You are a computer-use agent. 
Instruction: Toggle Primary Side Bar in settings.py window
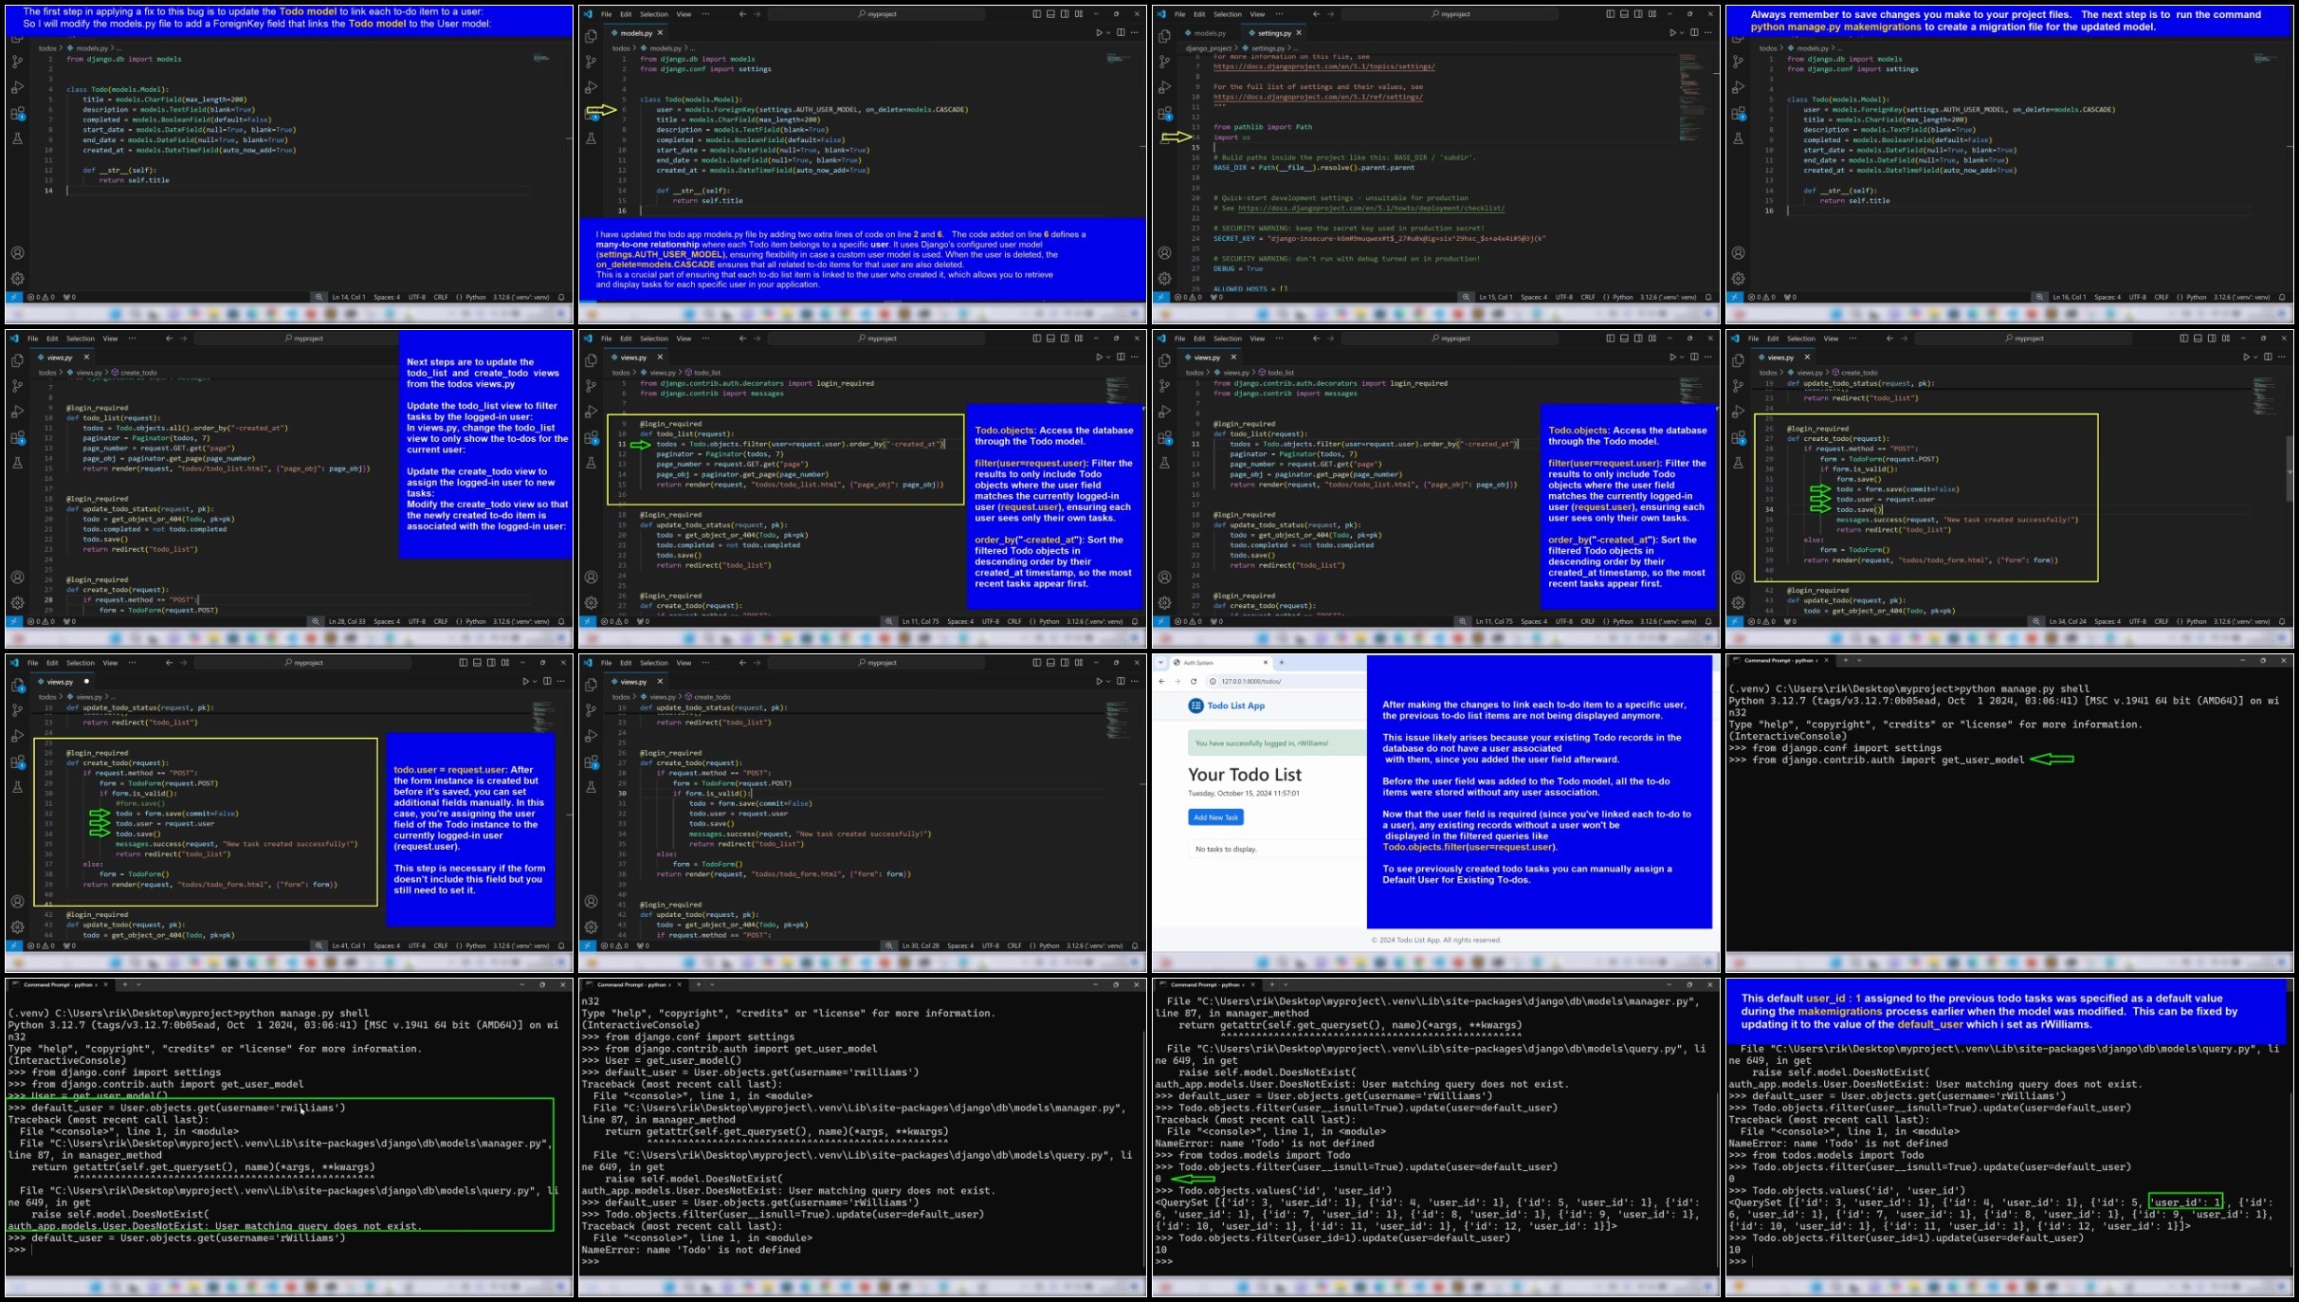pyautogui.click(x=1610, y=14)
